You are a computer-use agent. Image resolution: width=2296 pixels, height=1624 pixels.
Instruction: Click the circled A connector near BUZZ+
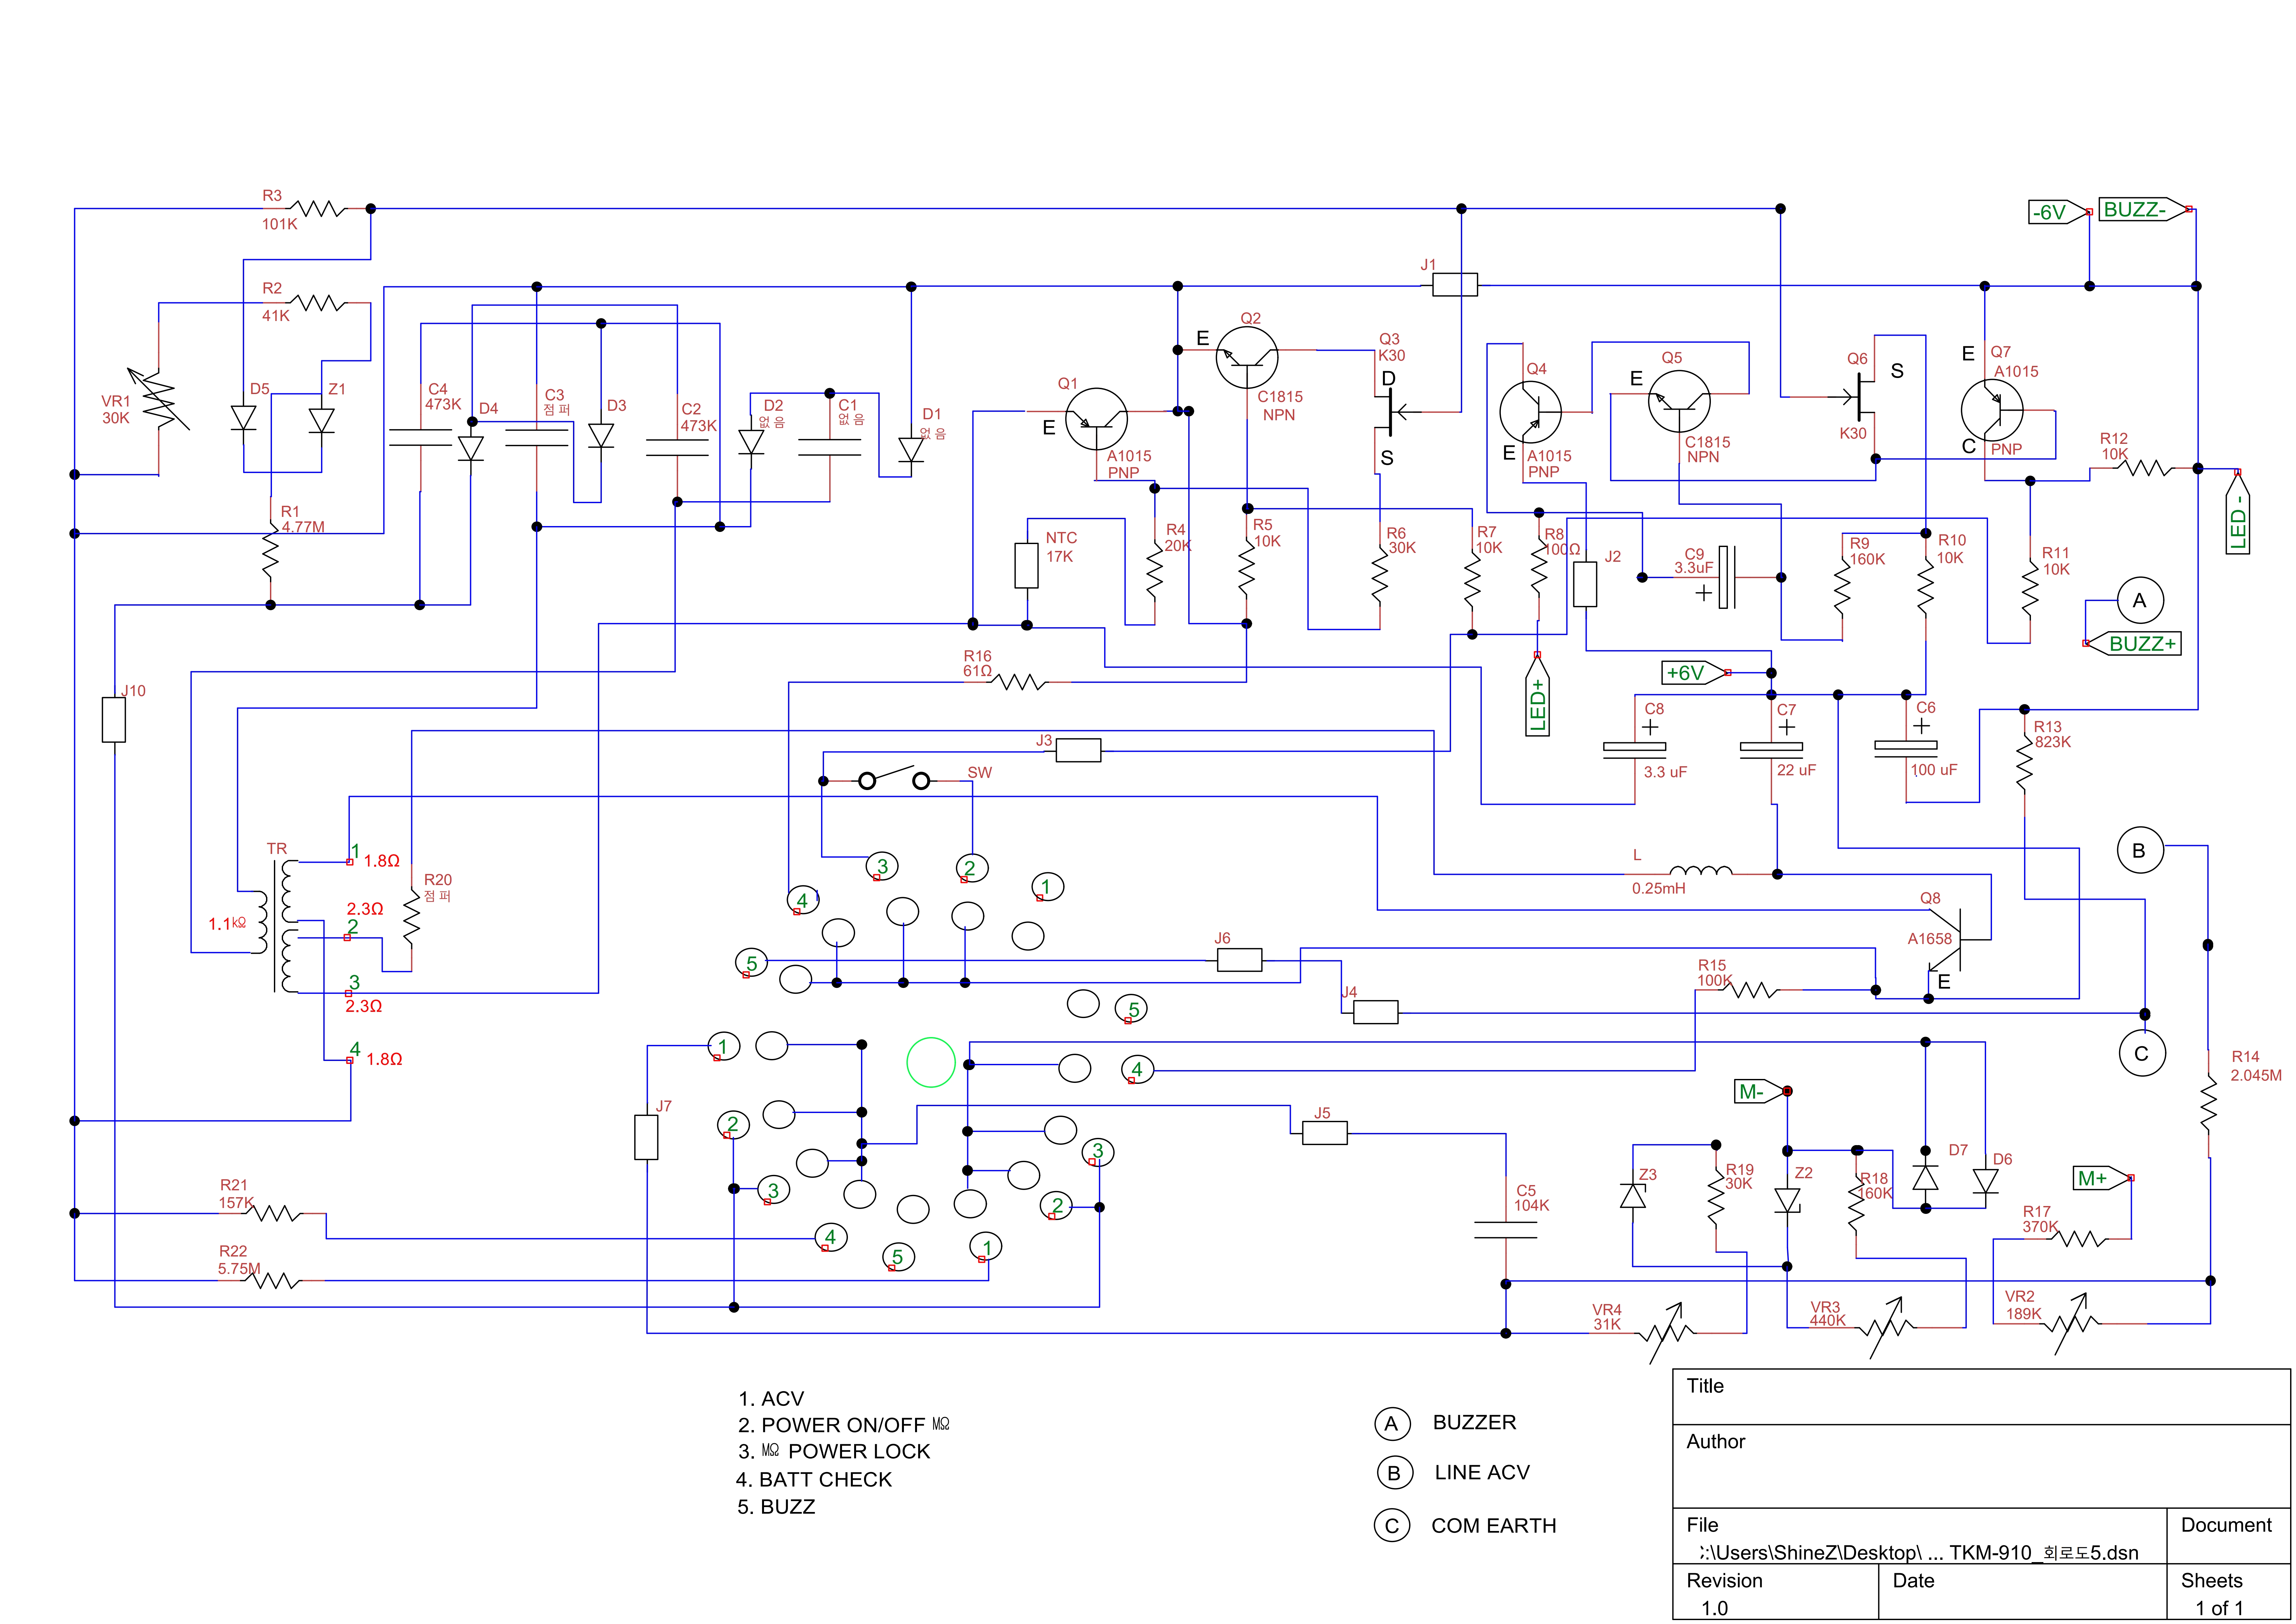(2140, 600)
